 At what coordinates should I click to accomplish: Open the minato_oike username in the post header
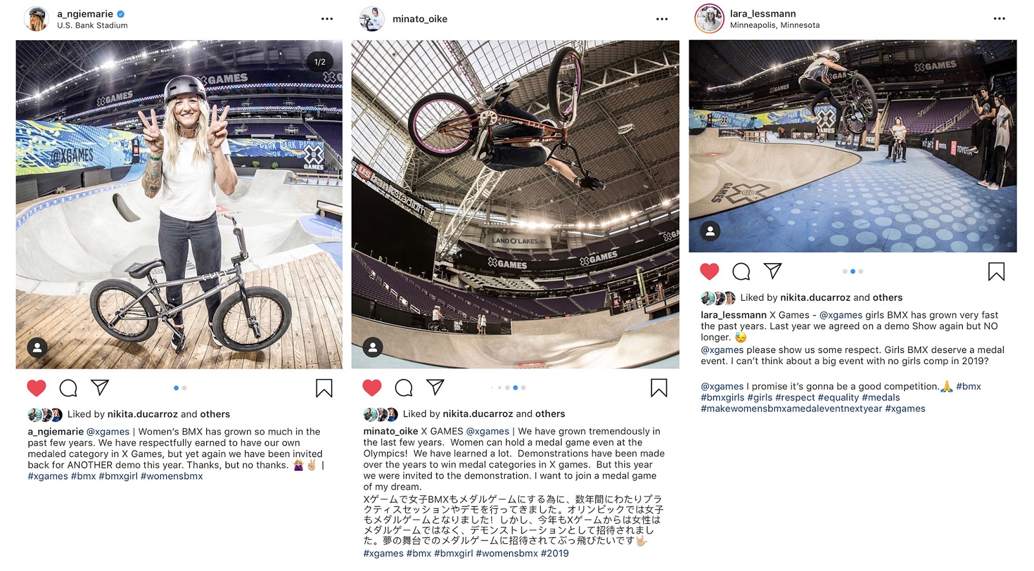pyautogui.click(x=420, y=19)
